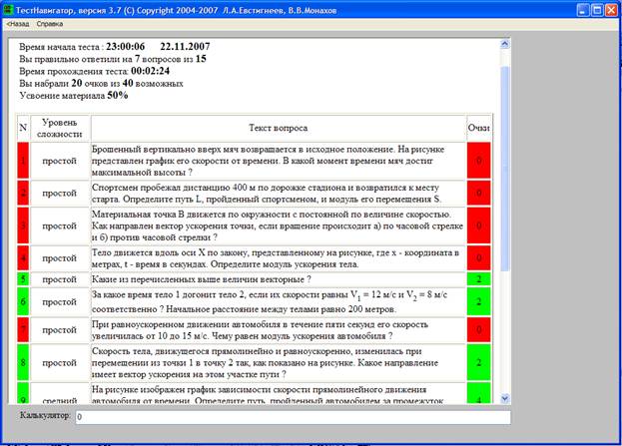Select the 'Уровень сложности' column header
Viewport: 622px width, 446px height.
coord(60,128)
